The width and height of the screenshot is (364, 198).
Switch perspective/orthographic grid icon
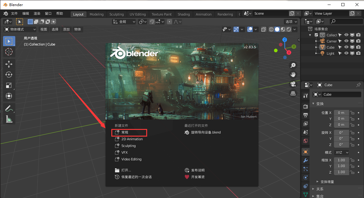click(293, 93)
